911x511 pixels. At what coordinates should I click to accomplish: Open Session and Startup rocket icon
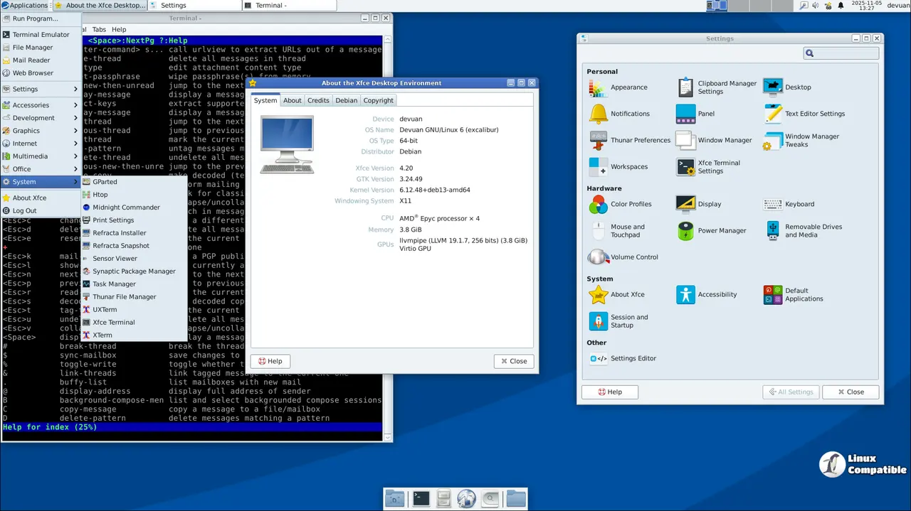tap(599, 321)
